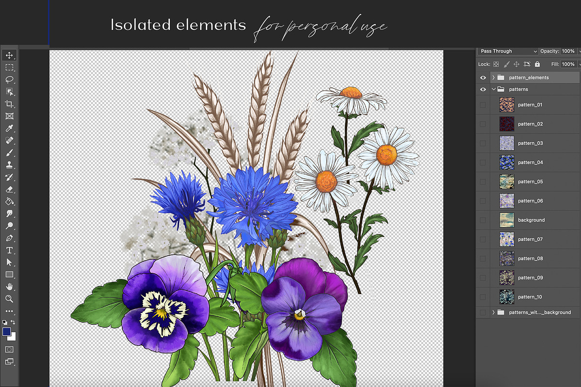Viewport: 581px width, 387px height.
Task: Expand the pattern_elements group
Action: pos(493,77)
